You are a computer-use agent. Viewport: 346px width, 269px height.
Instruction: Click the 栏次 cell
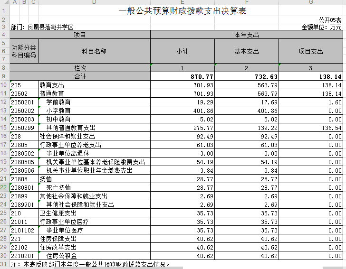80,68
